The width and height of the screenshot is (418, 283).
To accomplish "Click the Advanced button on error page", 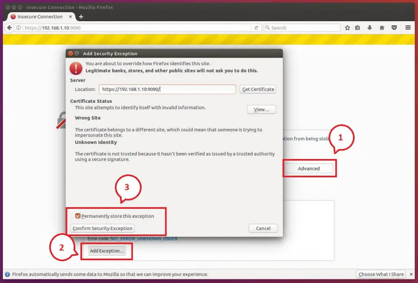I will [x=309, y=168].
